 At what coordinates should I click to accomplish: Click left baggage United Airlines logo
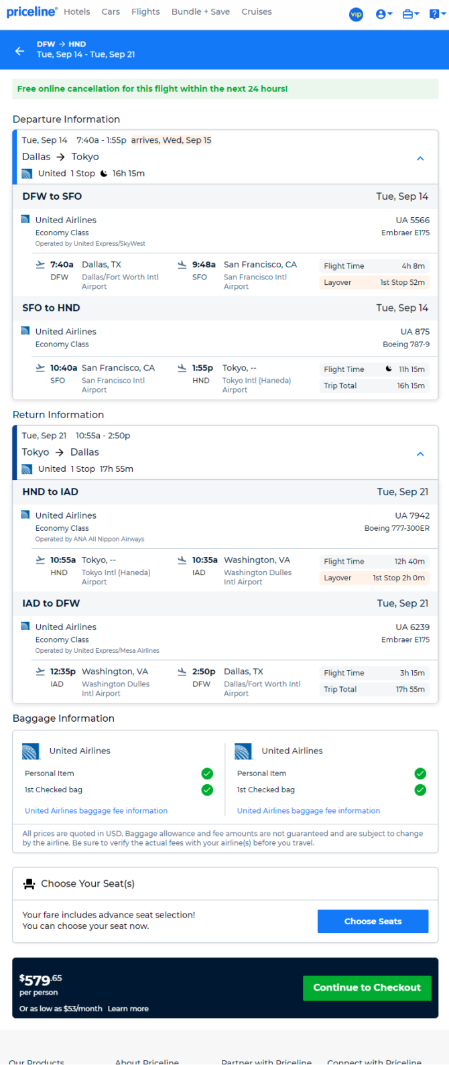[31, 751]
